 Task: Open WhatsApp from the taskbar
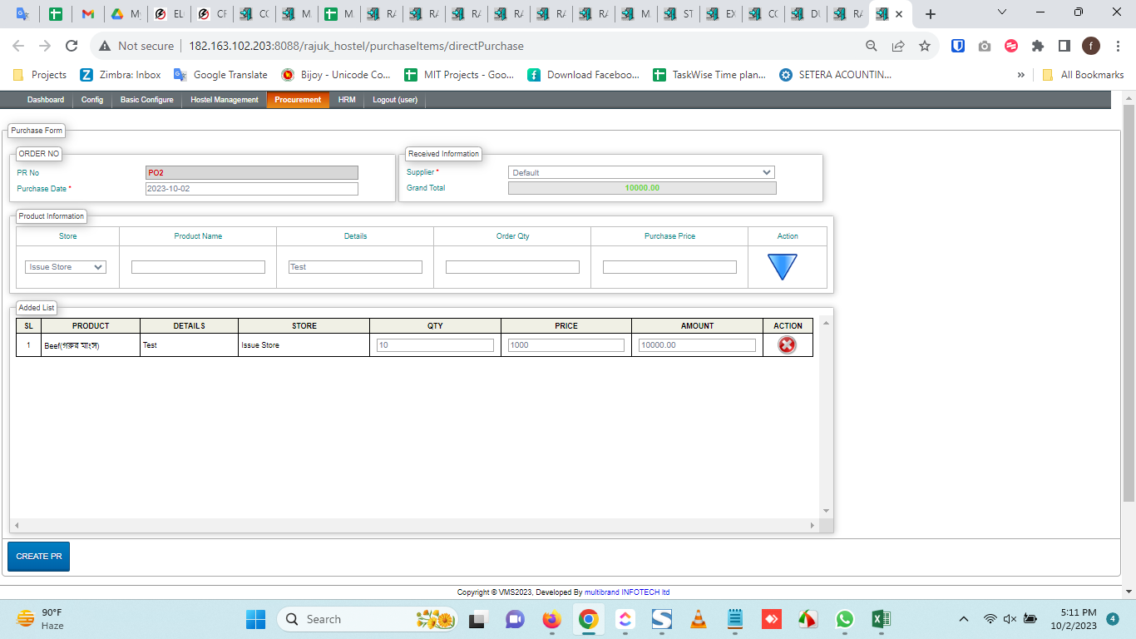point(845,619)
